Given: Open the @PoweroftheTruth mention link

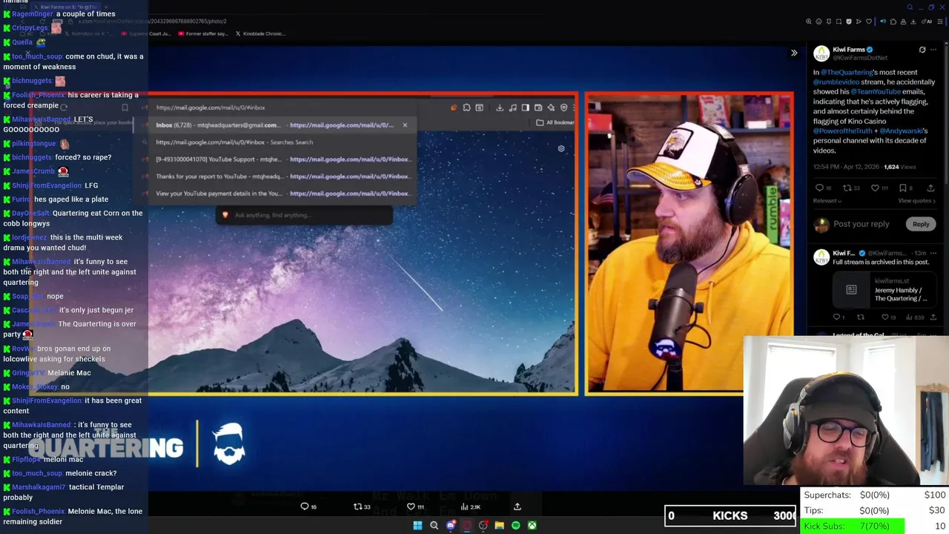Looking at the screenshot, I should [x=843, y=131].
